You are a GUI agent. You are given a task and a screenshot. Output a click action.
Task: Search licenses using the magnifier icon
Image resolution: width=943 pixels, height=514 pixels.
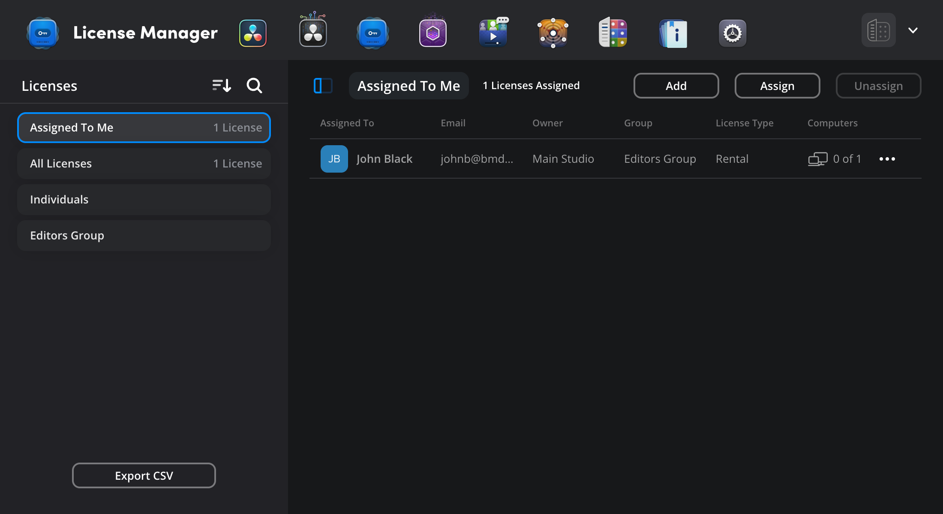[254, 85]
